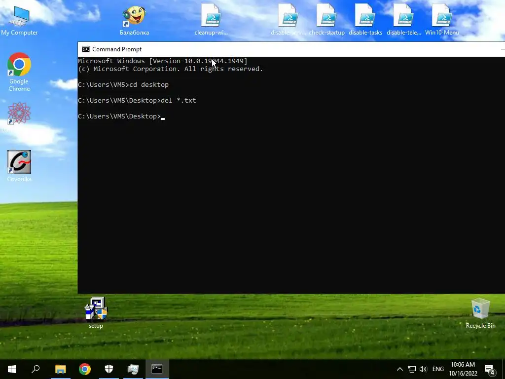This screenshot has height=379, width=505.
Task: Select the Govorilka desktop shortcut
Action: coord(19,166)
